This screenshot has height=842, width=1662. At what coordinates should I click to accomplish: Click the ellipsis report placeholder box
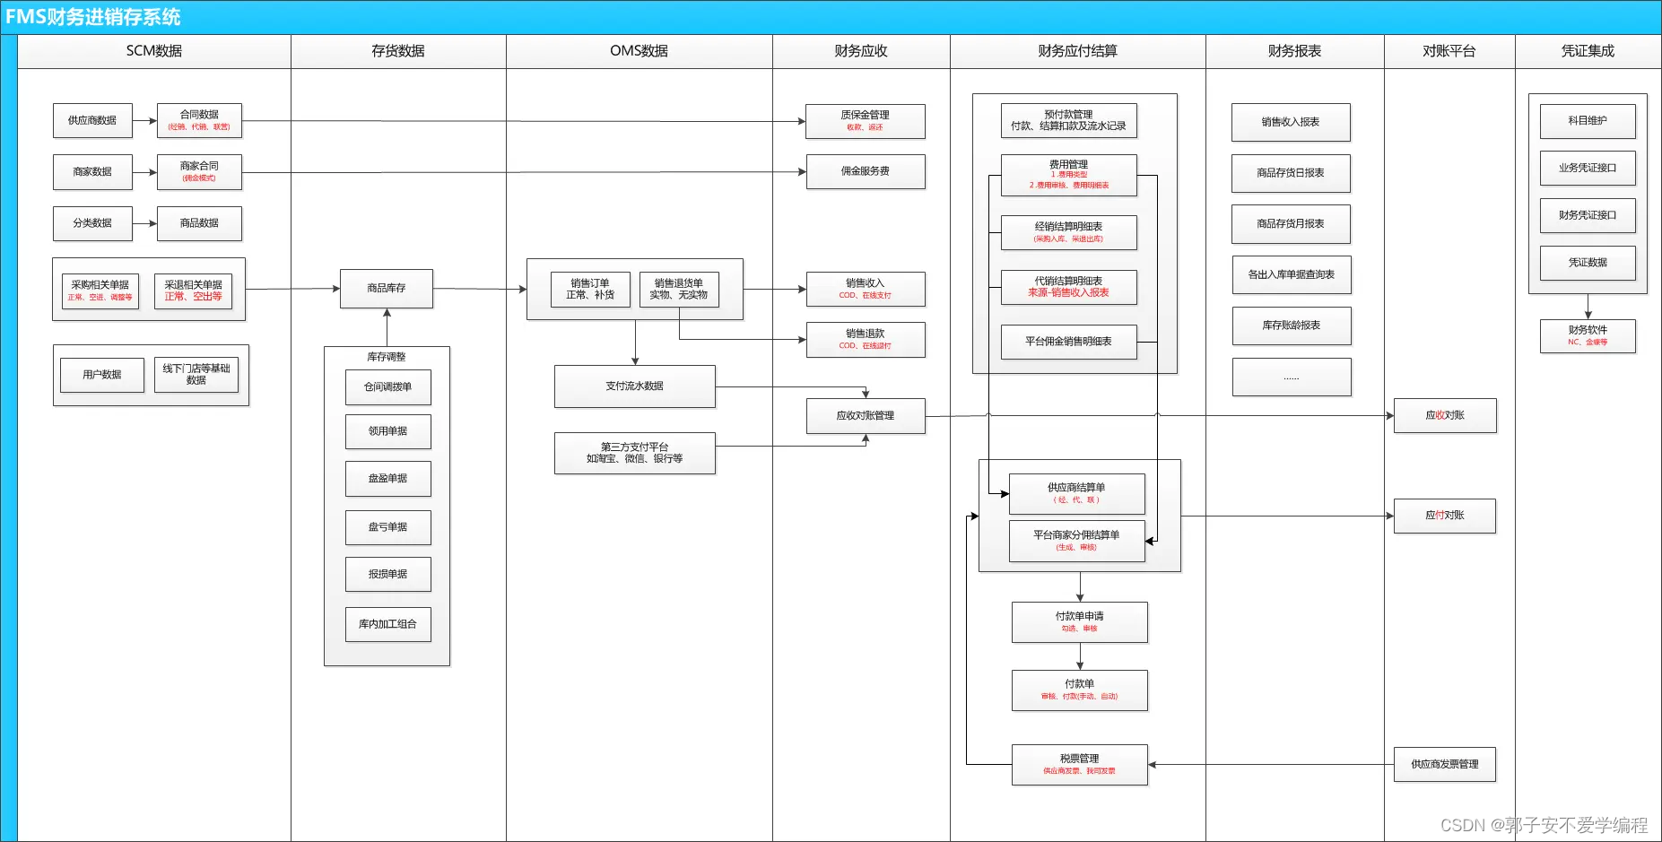[1292, 378]
